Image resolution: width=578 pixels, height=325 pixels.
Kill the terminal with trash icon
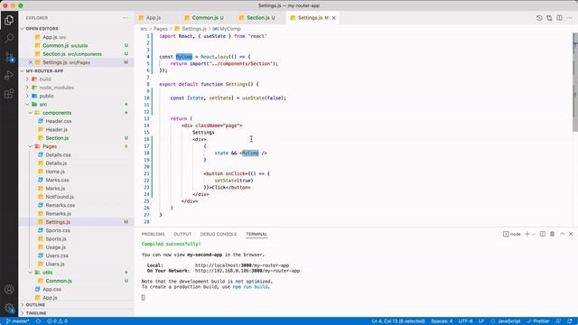552,234
